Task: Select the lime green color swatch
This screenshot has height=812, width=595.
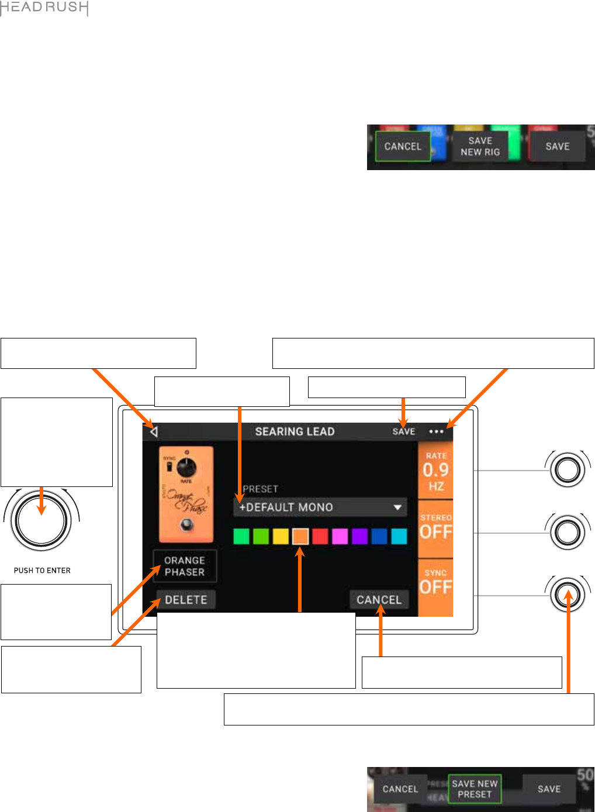Action: coord(261,536)
